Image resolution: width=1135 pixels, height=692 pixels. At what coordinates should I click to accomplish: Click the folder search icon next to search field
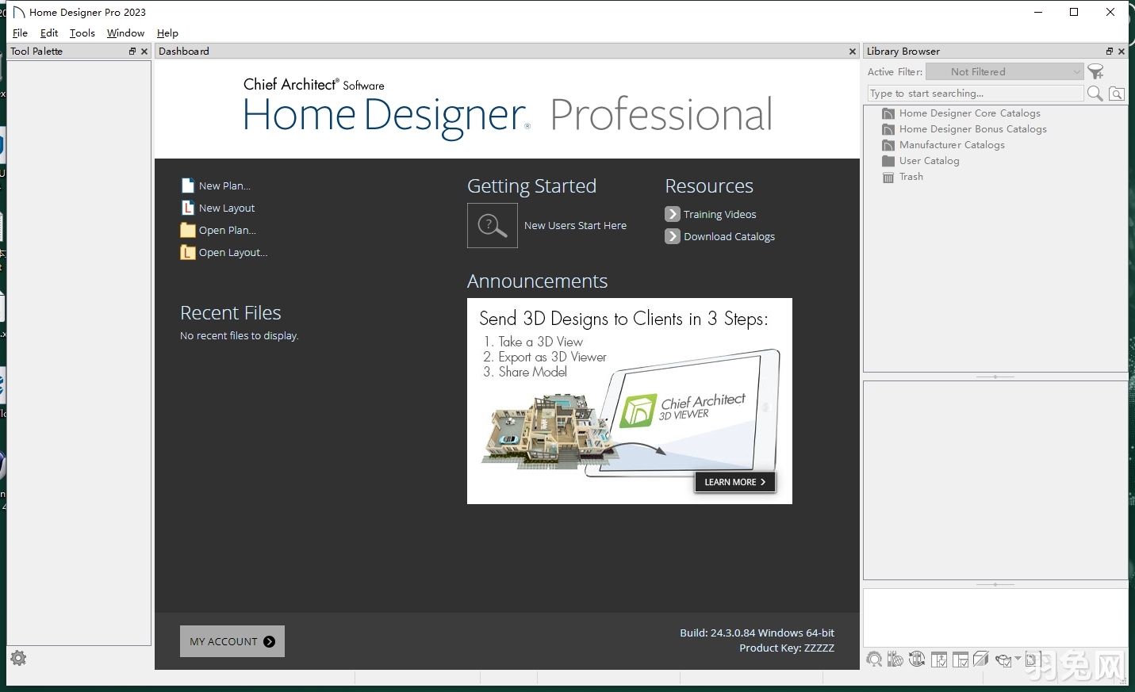click(1116, 94)
